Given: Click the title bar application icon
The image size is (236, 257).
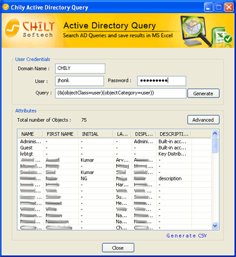Looking at the screenshot, I should pyautogui.click(x=6, y=8).
